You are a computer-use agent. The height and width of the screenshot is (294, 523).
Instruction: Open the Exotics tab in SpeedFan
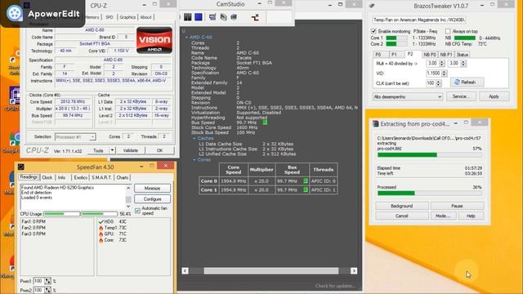tap(81, 178)
